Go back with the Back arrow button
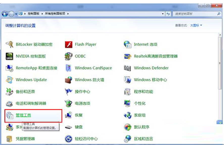This screenshot has height=145, width=224. click(5, 14)
